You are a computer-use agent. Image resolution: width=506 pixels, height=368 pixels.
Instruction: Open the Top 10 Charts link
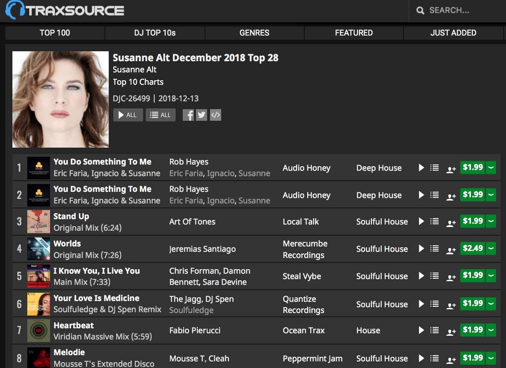click(x=138, y=82)
